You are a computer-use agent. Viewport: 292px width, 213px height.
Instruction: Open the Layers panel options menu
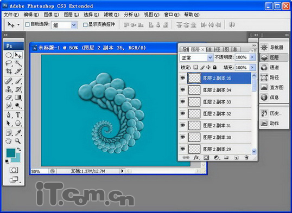253,50
